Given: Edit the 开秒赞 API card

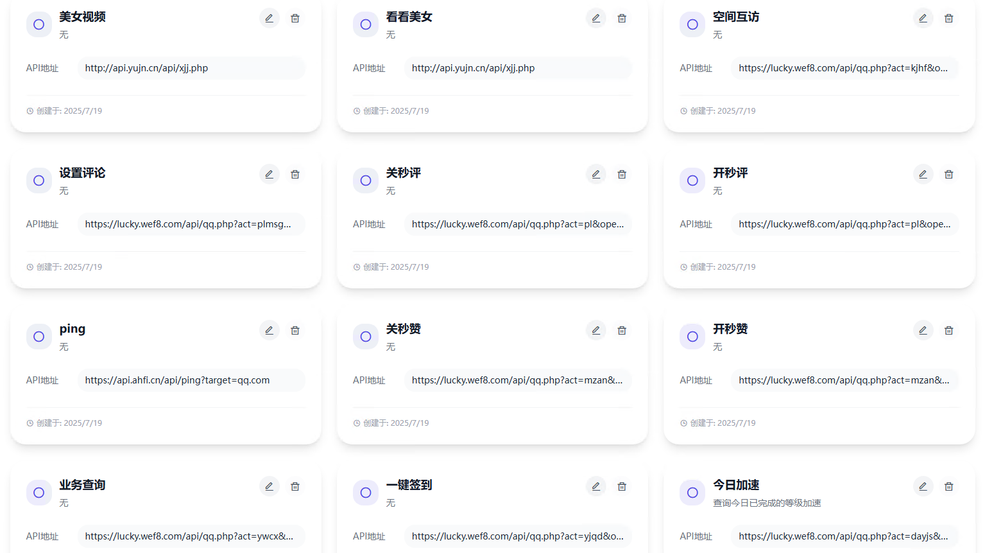Looking at the screenshot, I should 923,331.
